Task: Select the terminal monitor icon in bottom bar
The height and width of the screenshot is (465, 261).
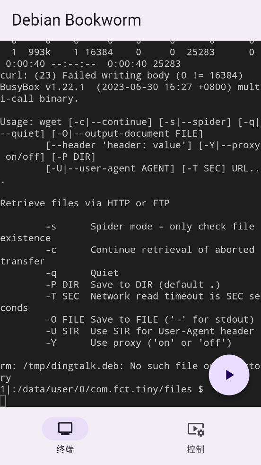Action: (x=65, y=429)
